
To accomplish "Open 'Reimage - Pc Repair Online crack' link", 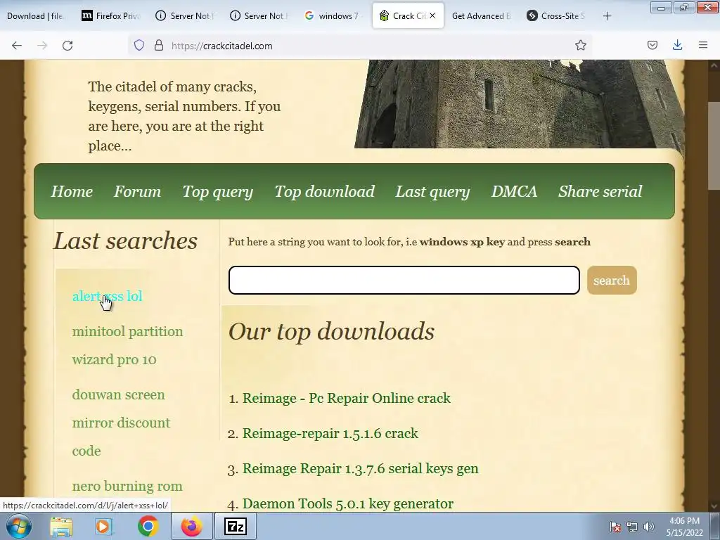I will pyautogui.click(x=346, y=398).
